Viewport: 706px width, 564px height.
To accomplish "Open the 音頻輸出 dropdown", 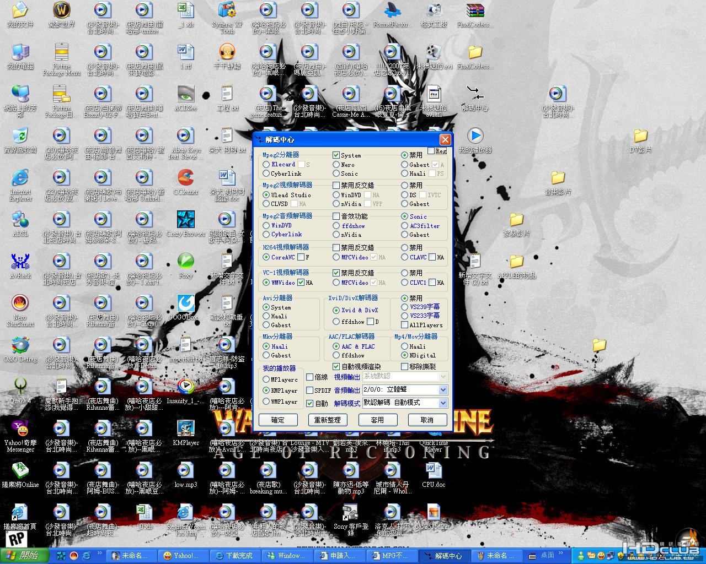I will click(x=405, y=389).
